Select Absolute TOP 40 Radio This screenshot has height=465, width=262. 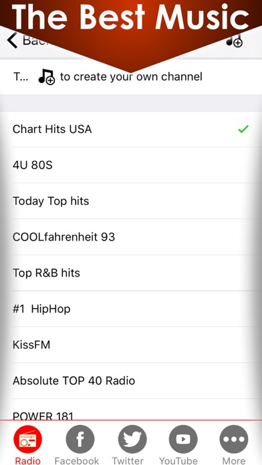click(131, 380)
